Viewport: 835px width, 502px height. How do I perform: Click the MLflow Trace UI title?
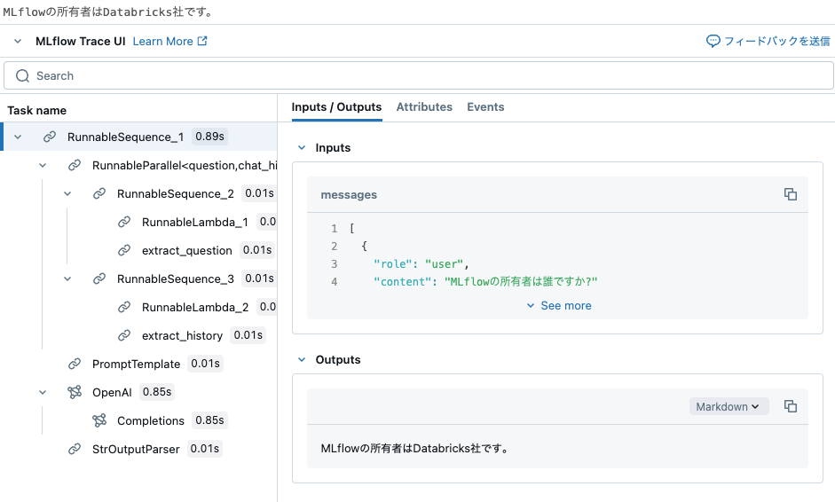pos(81,41)
